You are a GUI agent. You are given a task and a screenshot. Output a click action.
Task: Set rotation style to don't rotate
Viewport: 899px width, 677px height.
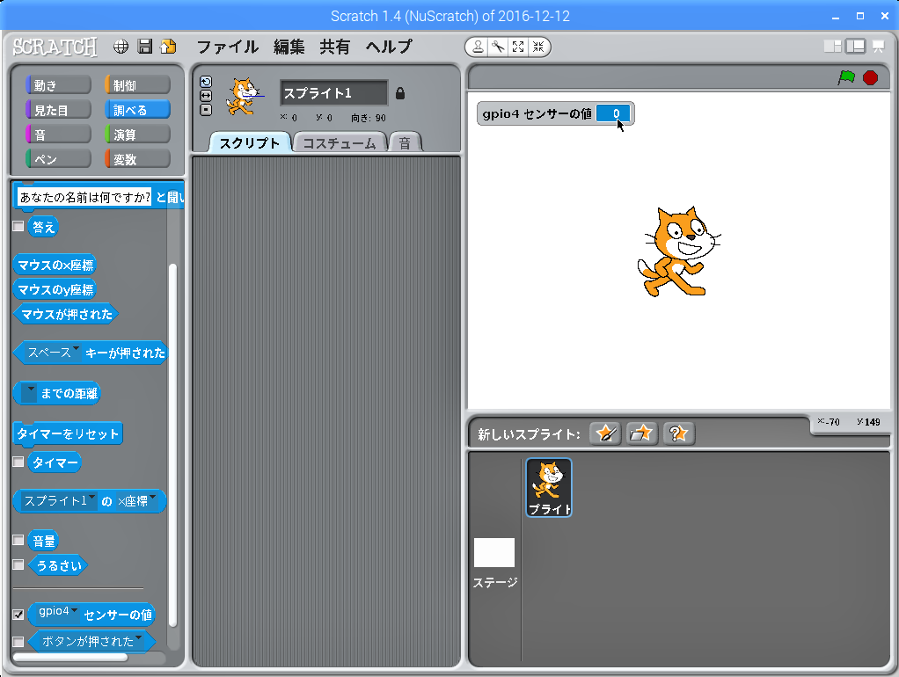pyautogui.click(x=206, y=110)
